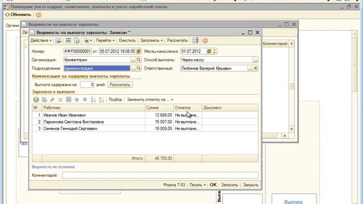The width and height of the screenshot is (363, 204).
Task: Click the pencil edit row icon
Action: pos(52,100)
